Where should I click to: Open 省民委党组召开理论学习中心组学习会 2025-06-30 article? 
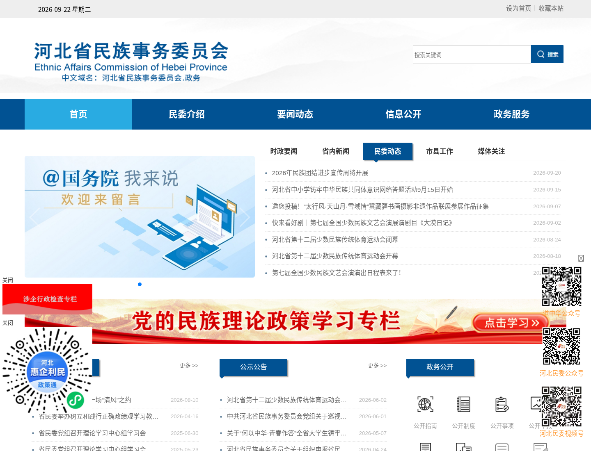(x=92, y=433)
